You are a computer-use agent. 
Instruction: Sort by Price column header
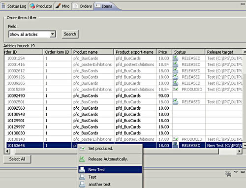pos(164,52)
